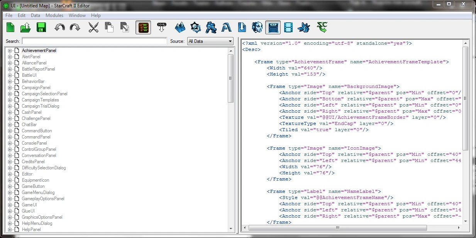Open the Data module with marine icon

point(211,27)
